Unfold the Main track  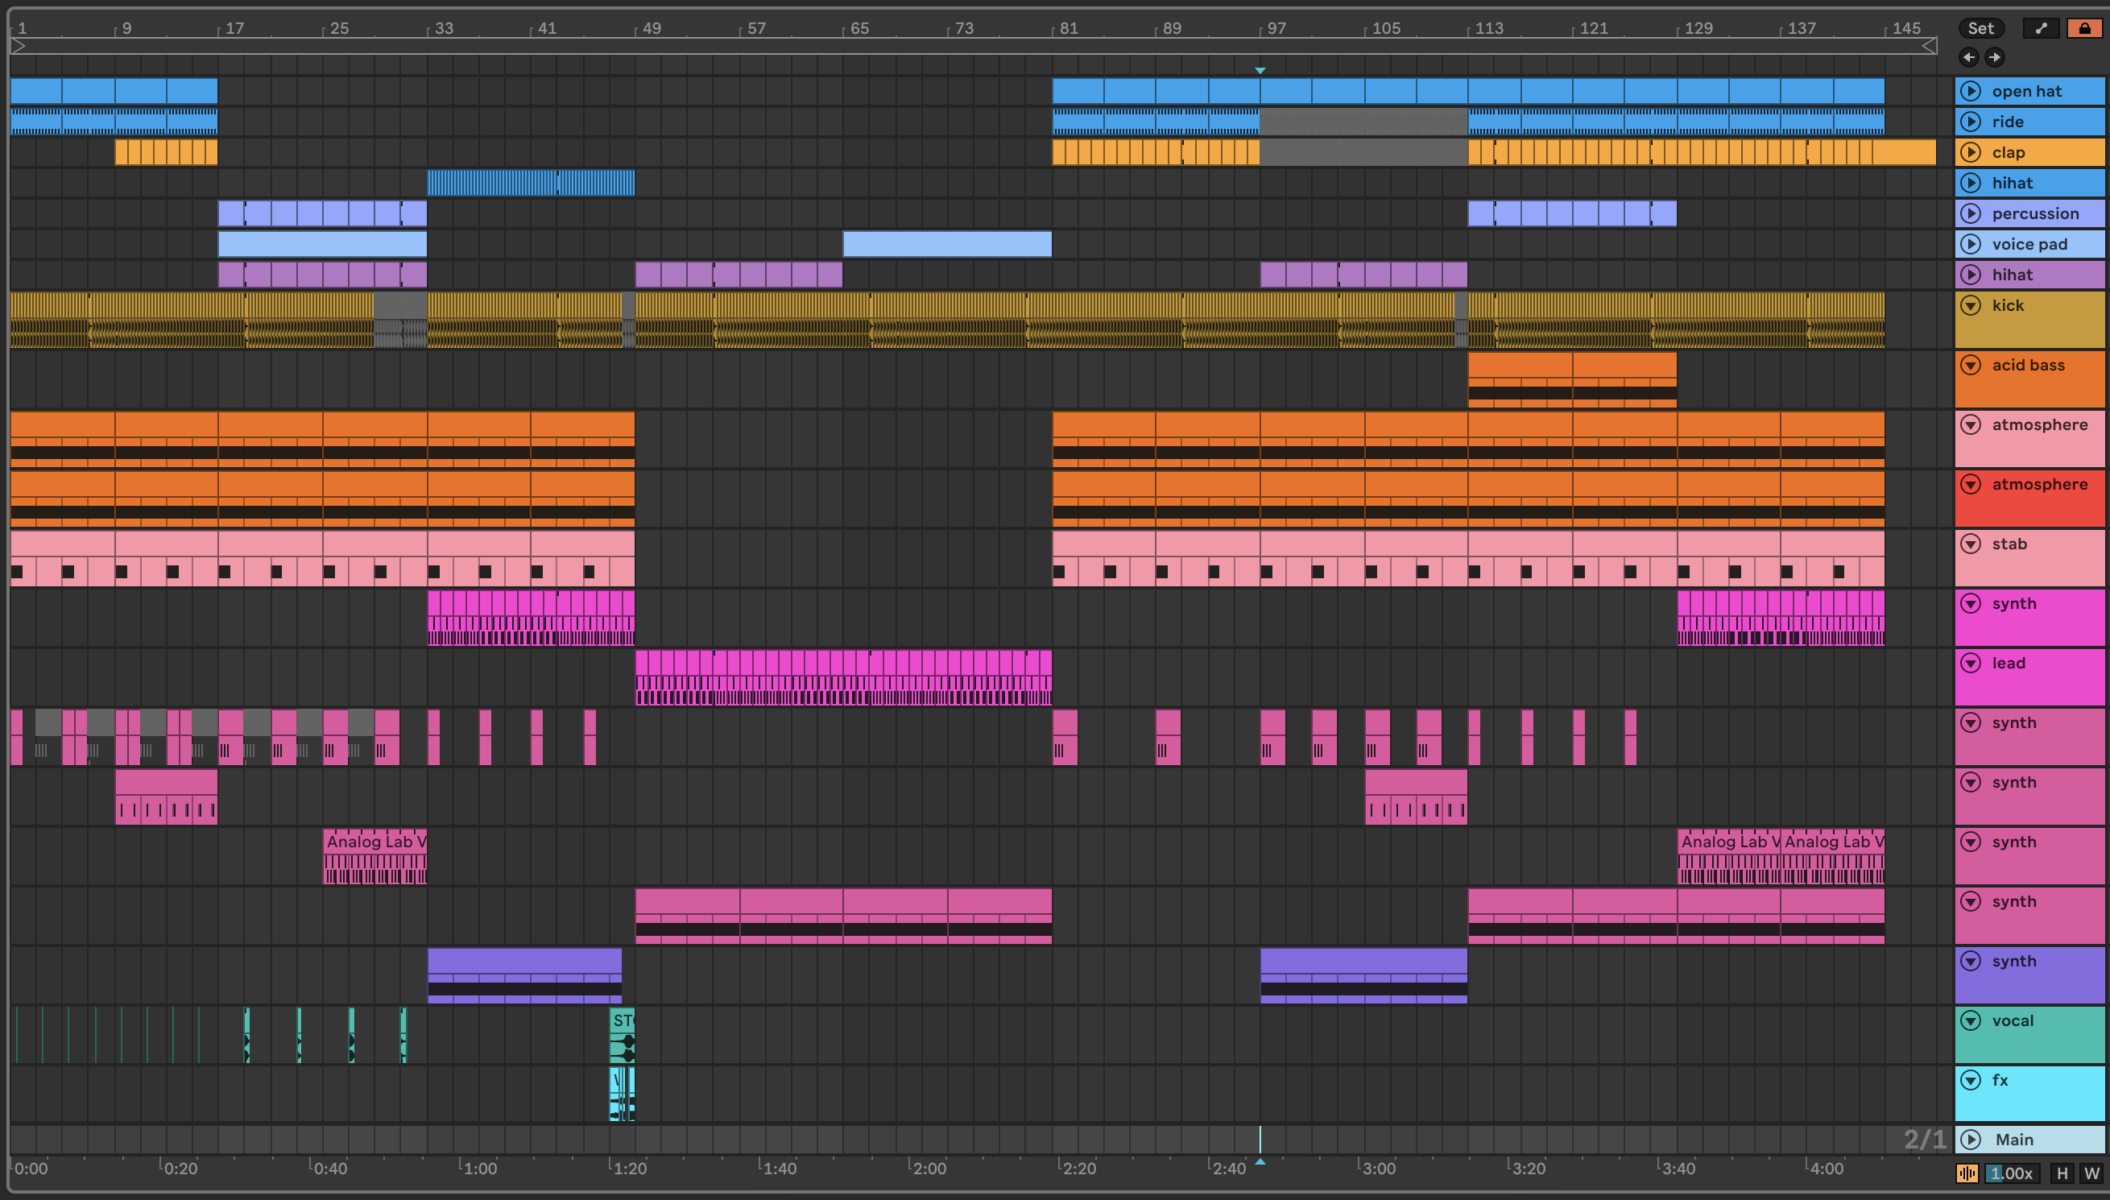pos(1970,1139)
